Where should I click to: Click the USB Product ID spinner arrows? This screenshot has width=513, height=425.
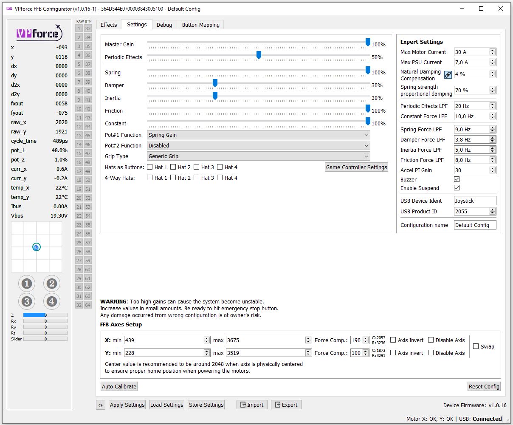493,211
